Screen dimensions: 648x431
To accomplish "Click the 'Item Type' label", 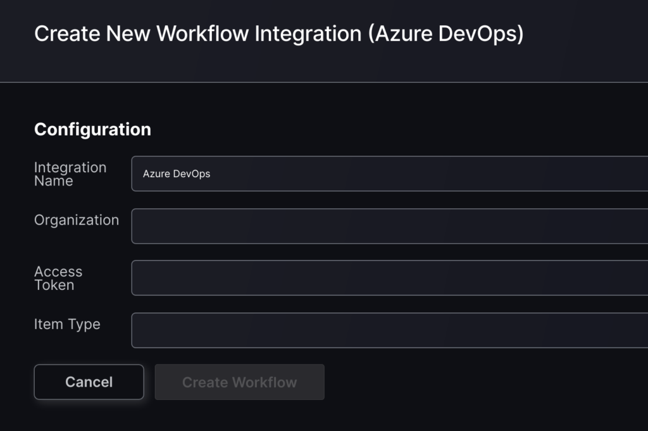I will pyautogui.click(x=67, y=325).
